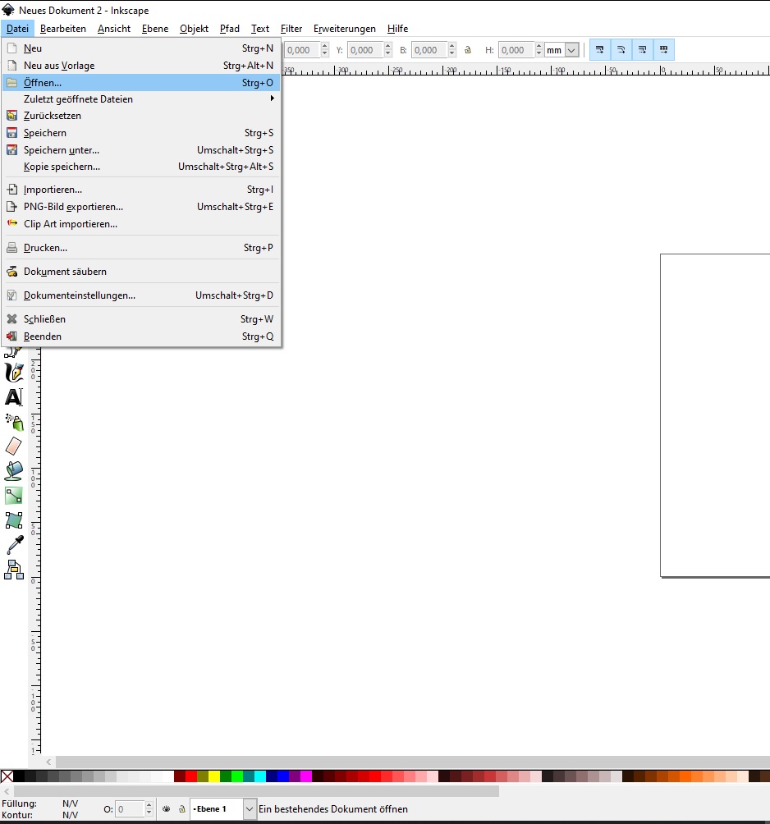Viewport: 770px width, 824px height.
Task: Expand Zuletzt geöffnete Dateien submenu
Action: [141, 98]
